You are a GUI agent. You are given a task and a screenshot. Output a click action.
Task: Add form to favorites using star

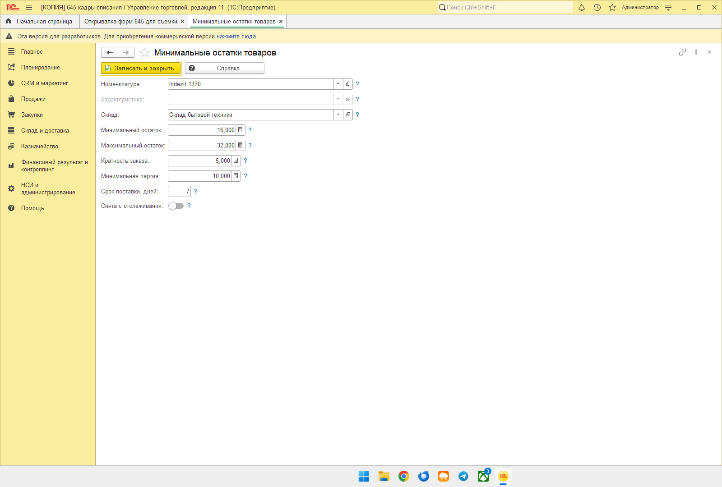[144, 53]
